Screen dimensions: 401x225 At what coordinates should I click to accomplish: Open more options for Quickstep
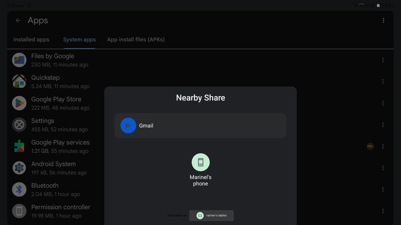[383, 82]
